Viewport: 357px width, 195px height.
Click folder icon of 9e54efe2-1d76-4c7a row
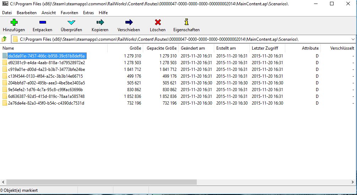pyautogui.click(x=5, y=90)
